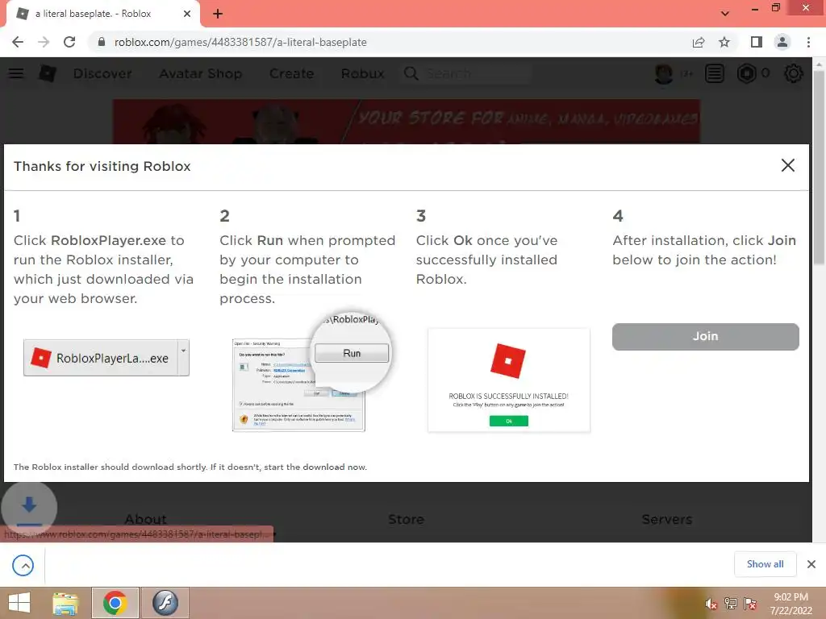Click the gray Join button
826x619 pixels.
coord(705,336)
